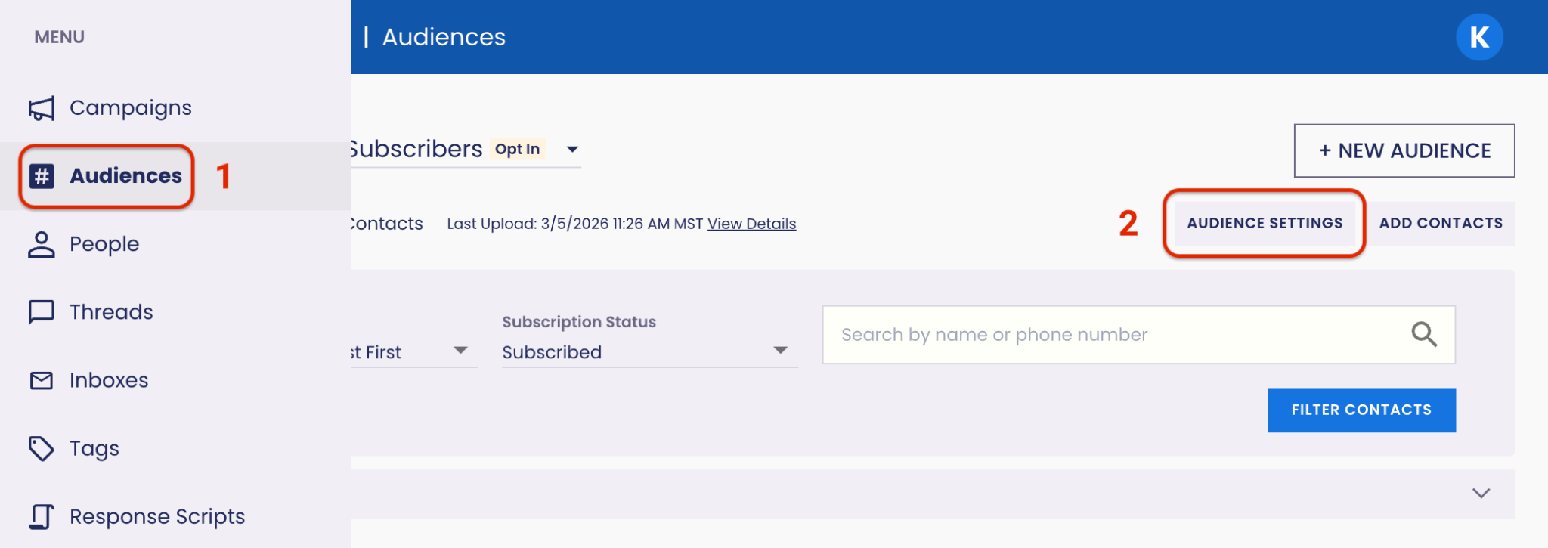
Task: Click the Campaigns megaphone icon
Action: 42,108
